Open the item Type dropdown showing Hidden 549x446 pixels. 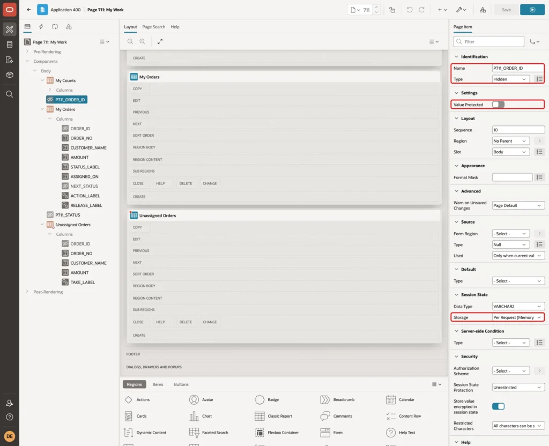510,79
